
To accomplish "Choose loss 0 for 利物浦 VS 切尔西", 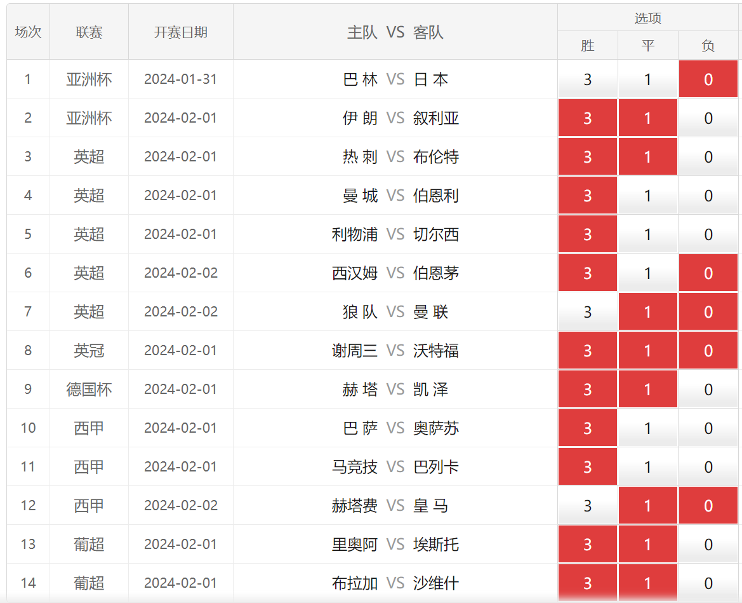I will click(708, 234).
